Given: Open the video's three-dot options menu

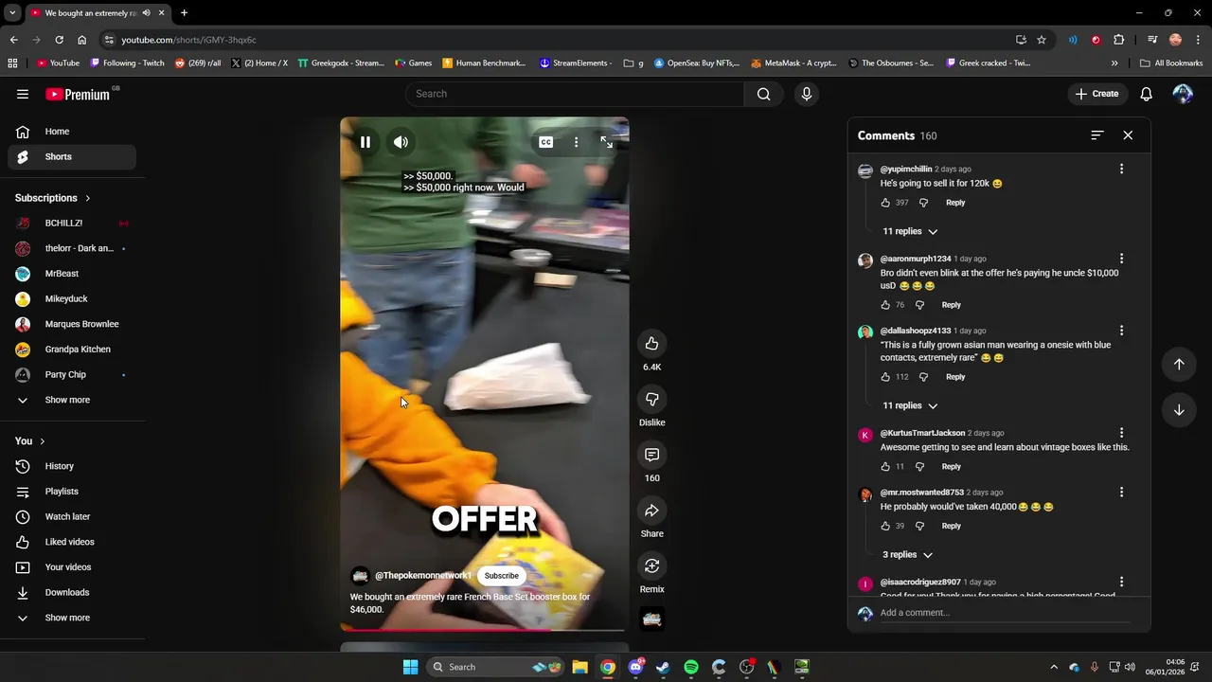Looking at the screenshot, I should [576, 142].
